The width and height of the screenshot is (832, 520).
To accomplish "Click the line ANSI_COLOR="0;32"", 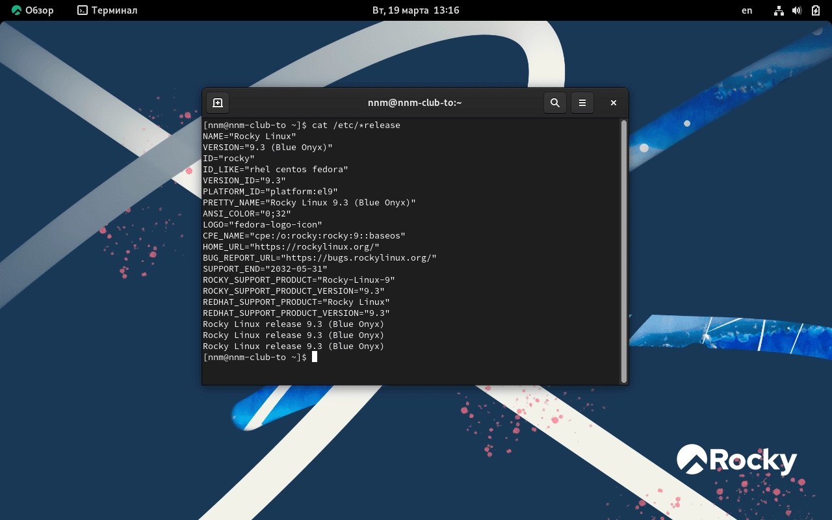I will coord(247,213).
